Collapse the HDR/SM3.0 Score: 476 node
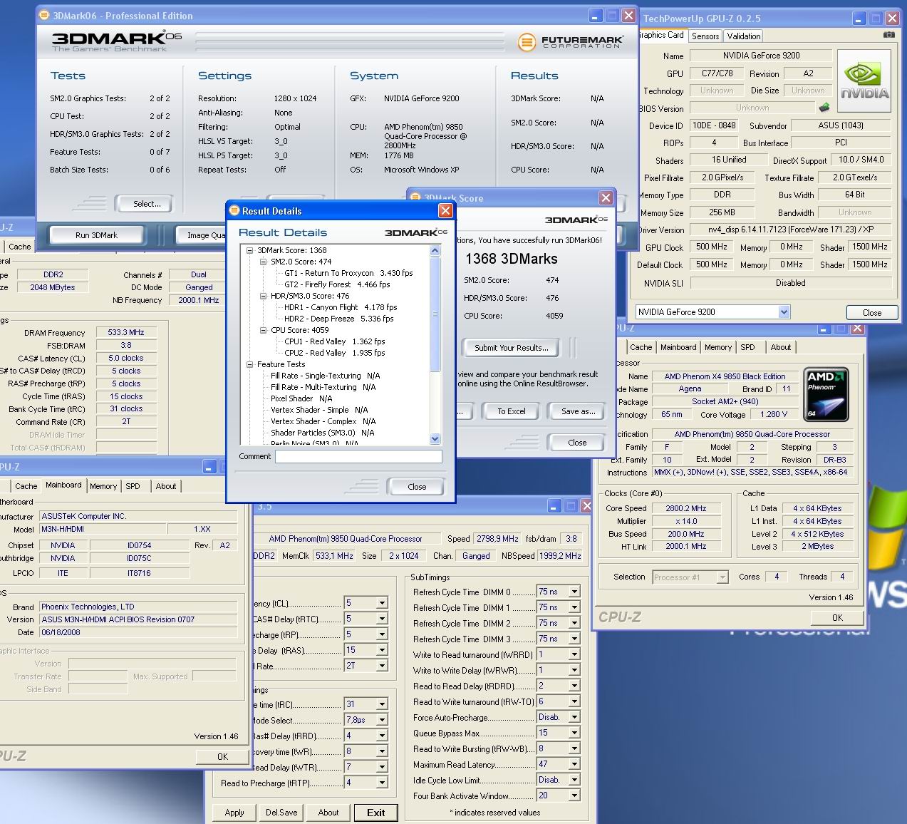This screenshot has height=824, width=907. point(263,296)
